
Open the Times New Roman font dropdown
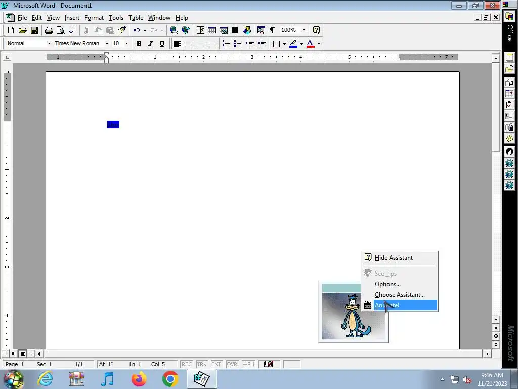click(107, 44)
